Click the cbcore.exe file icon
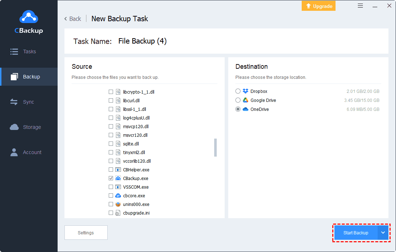This screenshot has width=396, height=252. click(118, 196)
